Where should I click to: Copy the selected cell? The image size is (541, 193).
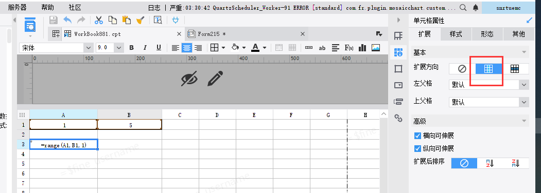point(113,20)
